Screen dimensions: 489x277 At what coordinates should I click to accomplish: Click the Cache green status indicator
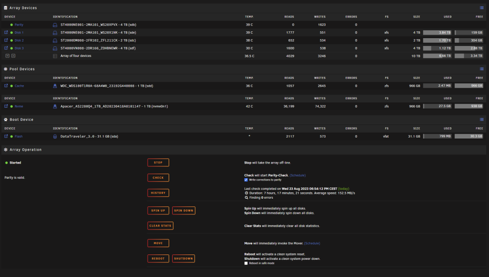click(12, 86)
